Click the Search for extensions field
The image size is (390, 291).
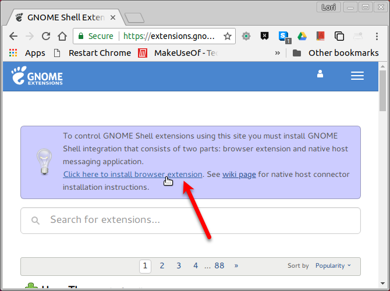tap(190, 221)
